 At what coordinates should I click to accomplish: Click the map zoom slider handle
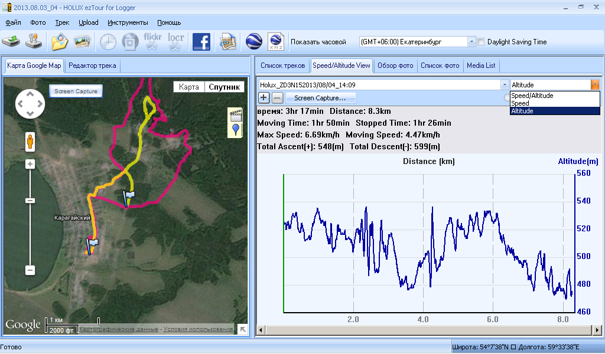(30, 201)
